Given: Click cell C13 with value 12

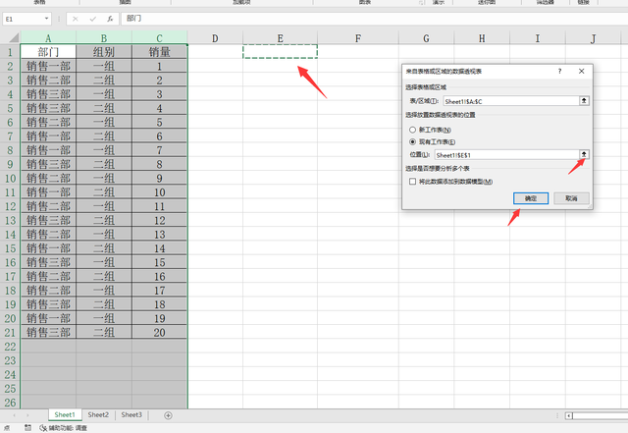Looking at the screenshot, I should (159, 220).
